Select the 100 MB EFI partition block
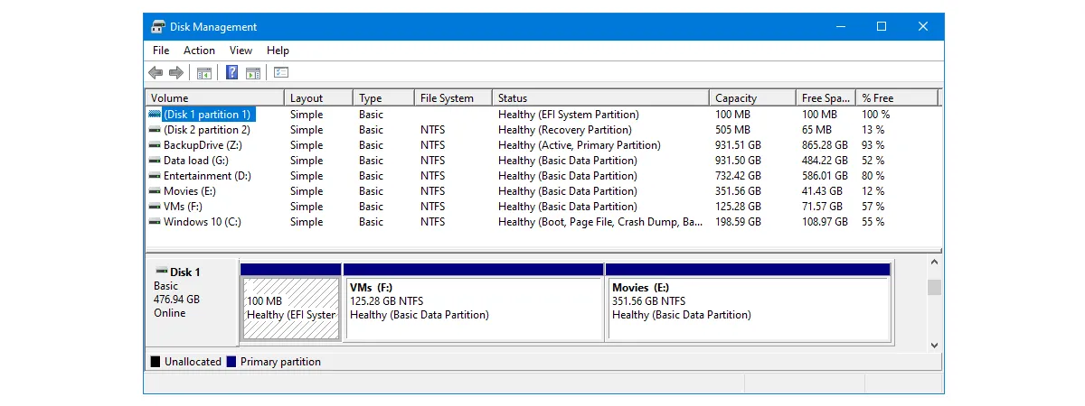 (290, 302)
